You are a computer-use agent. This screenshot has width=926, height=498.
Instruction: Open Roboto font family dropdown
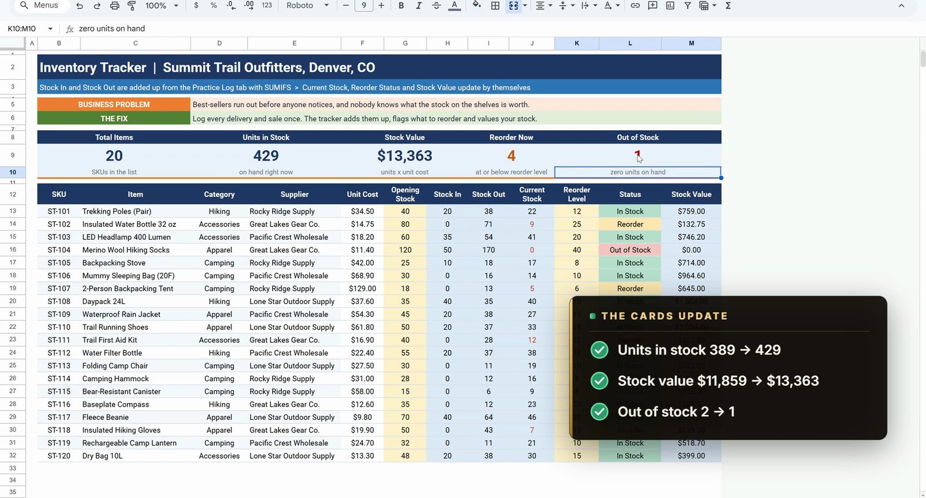pos(307,5)
